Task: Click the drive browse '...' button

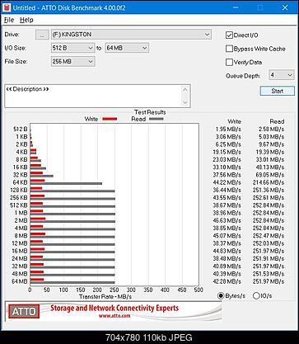Action: point(42,35)
